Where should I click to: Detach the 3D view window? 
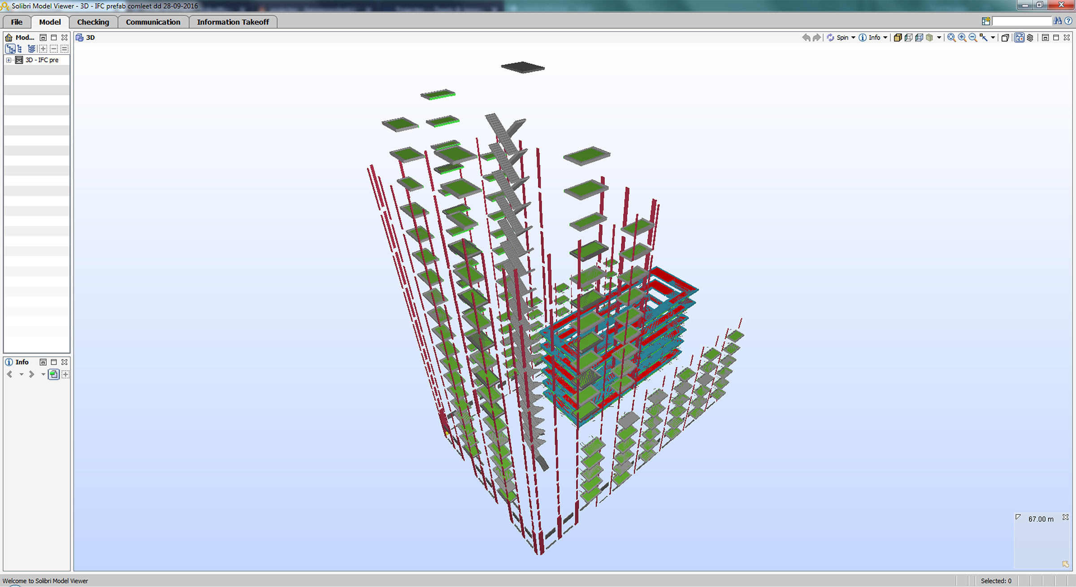(x=1045, y=38)
